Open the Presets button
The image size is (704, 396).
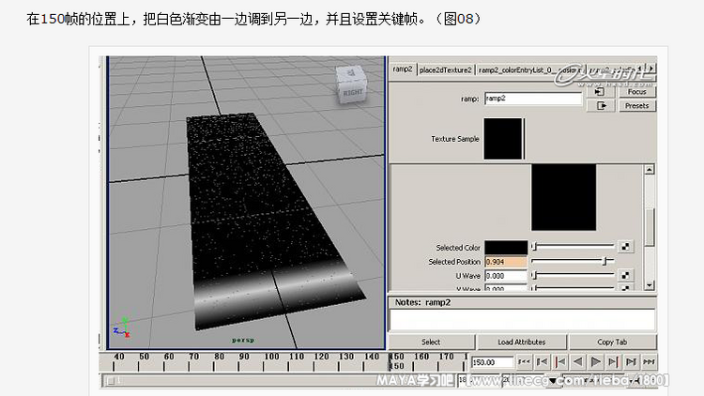637,105
